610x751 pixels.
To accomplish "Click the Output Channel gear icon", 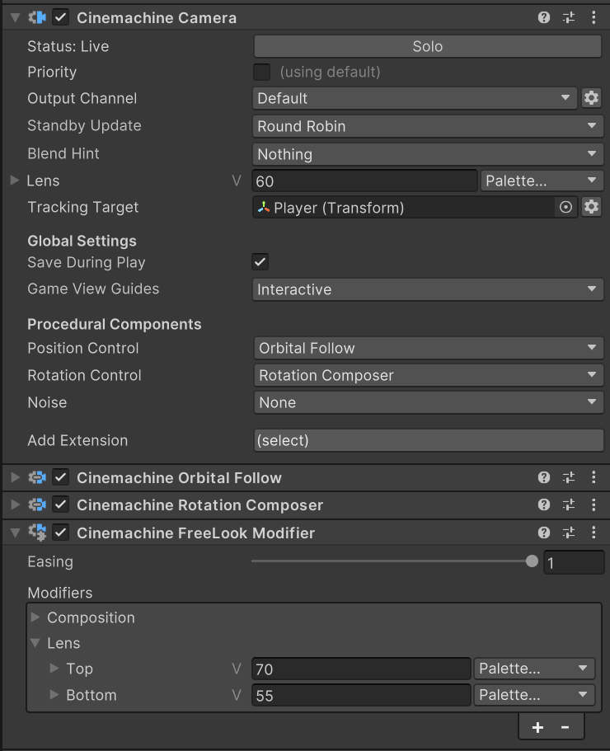I will tap(591, 98).
